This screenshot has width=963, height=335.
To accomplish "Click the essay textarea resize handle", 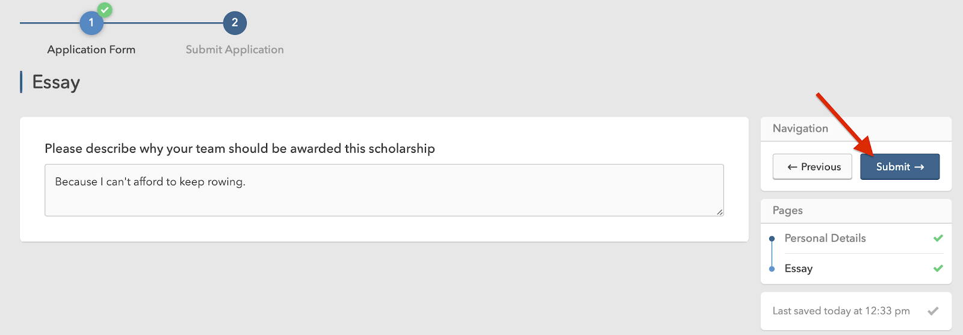I will [720, 212].
